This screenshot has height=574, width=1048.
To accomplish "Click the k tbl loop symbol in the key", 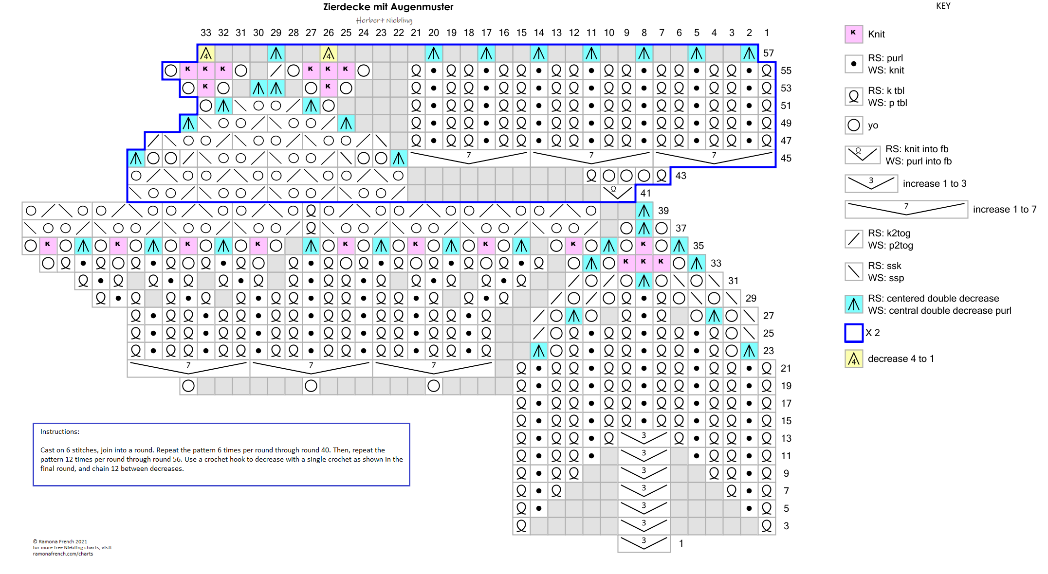I will pos(853,96).
